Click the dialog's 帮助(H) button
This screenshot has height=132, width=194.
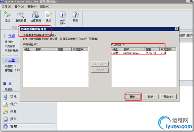pyautogui.click(x=168, y=97)
